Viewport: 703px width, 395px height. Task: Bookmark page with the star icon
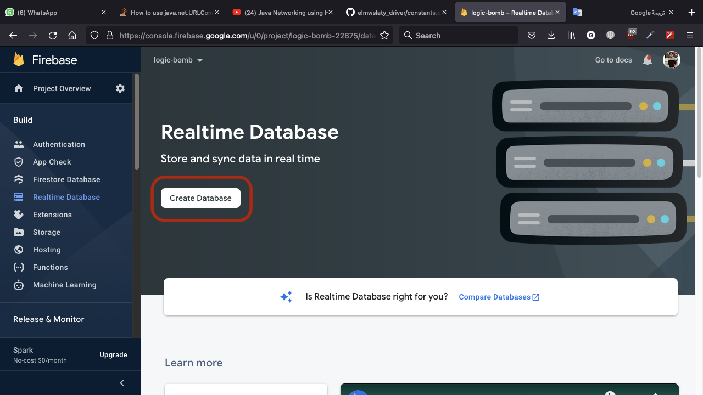pyautogui.click(x=384, y=35)
